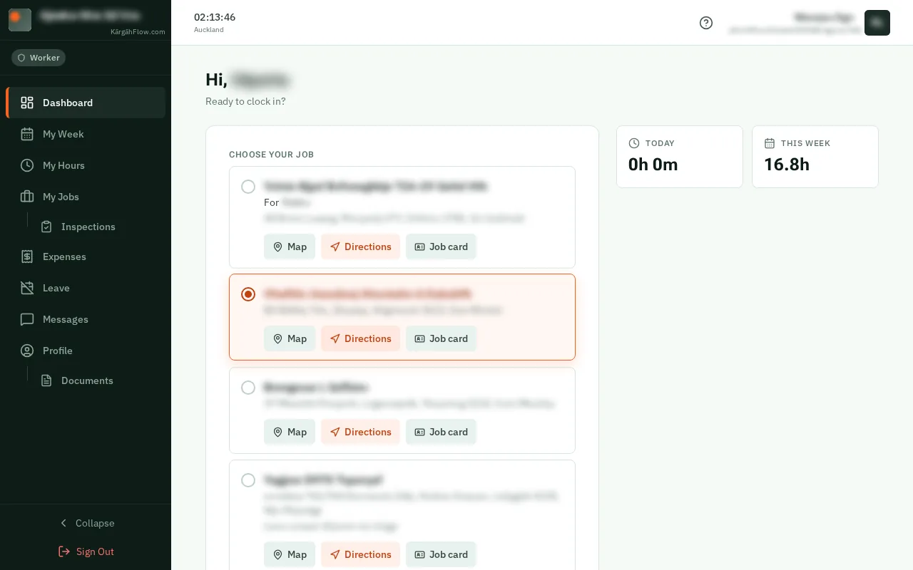Viewport: 913px width, 570px height.
Task: Open the user avatar menu top right
Action: 877,23
